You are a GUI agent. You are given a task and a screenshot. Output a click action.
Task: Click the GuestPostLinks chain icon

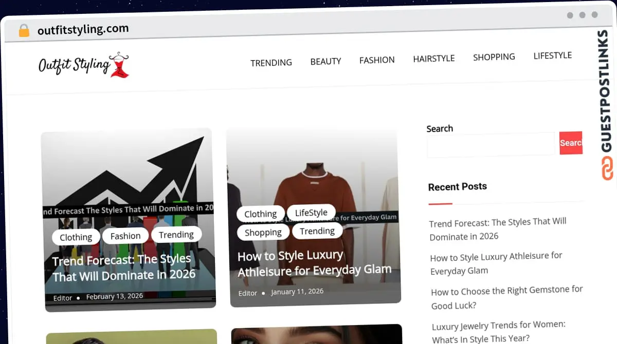point(607,168)
